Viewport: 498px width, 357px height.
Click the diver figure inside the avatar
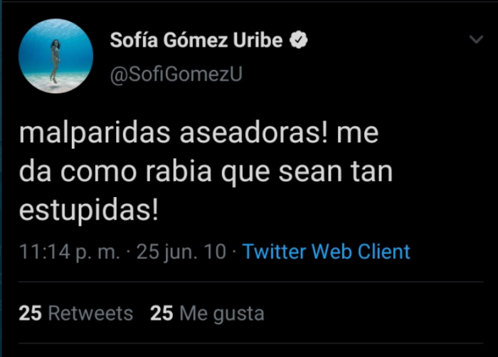[53, 60]
